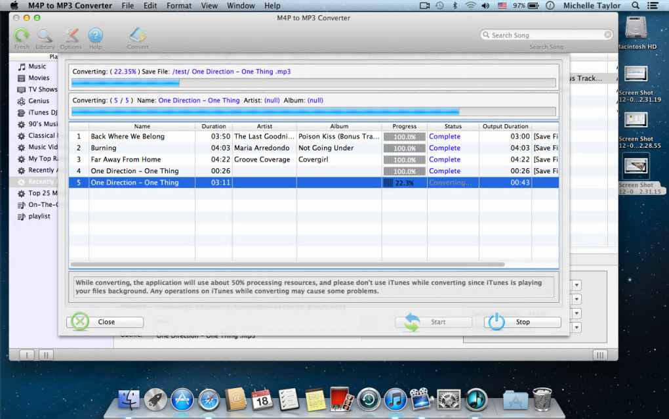The image size is (669, 419).
Task: Click the horizontal scrollbar under the song table
Action: click(288, 265)
